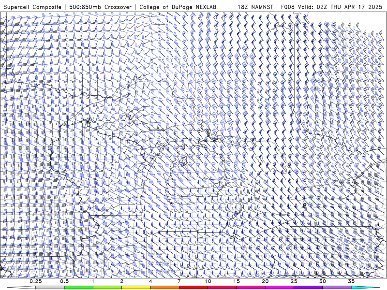Click the "2" legend value
This screenshot has width=387, height=290.
[122, 281]
